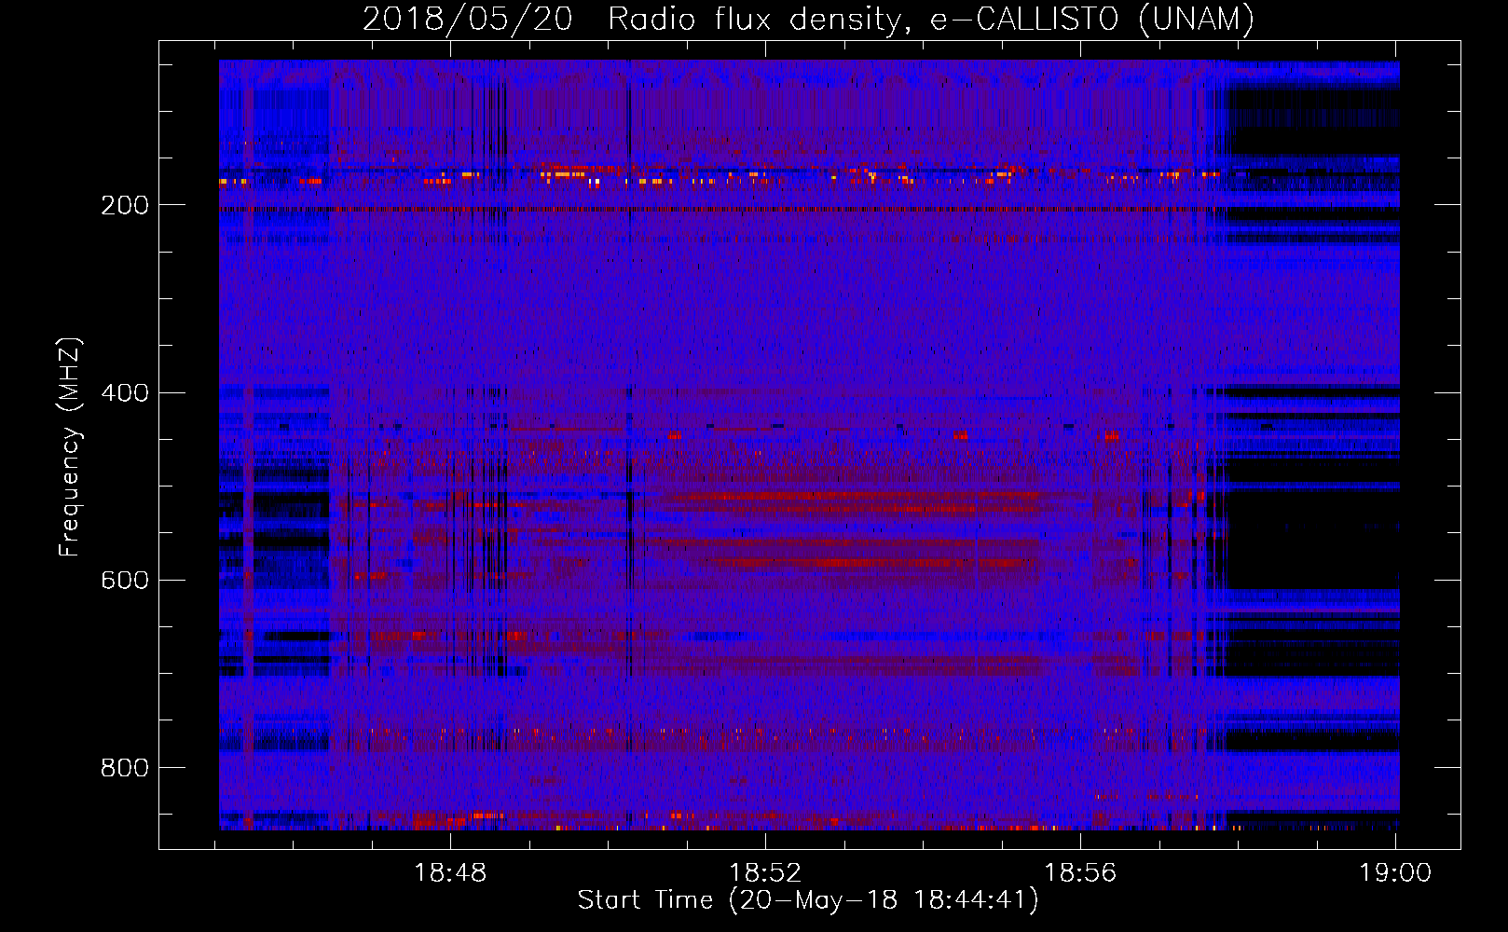Click the 18:48 time tick label

coord(450,873)
